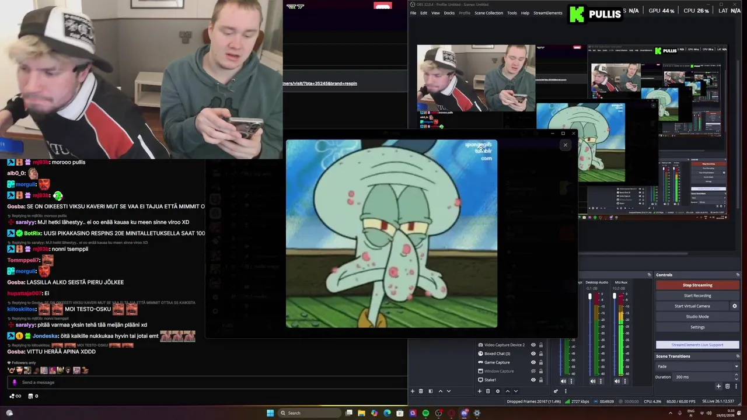This screenshot has height=420, width=747.
Task: Show hidden system tray icons chevron
Action: pyautogui.click(x=671, y=413)
